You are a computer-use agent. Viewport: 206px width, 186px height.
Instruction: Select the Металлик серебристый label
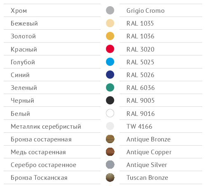click(x=46, y=127)
